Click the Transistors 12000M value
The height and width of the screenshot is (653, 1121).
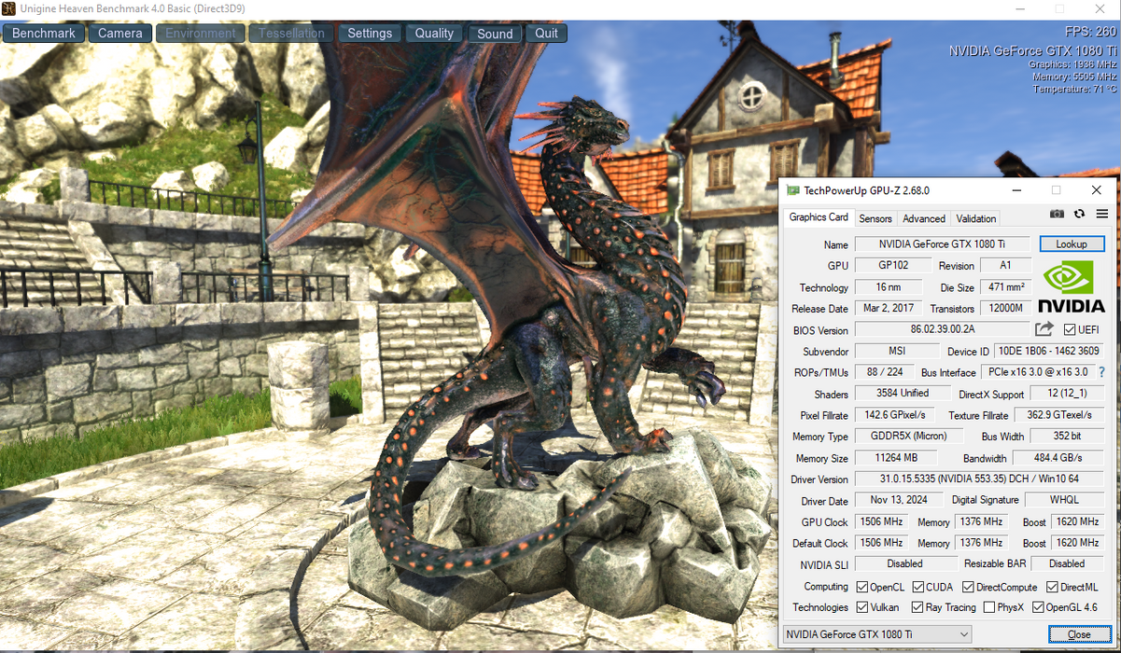click(x=1005, y=308)
